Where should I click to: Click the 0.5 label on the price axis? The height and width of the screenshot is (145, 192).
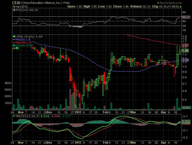point(185,100)
